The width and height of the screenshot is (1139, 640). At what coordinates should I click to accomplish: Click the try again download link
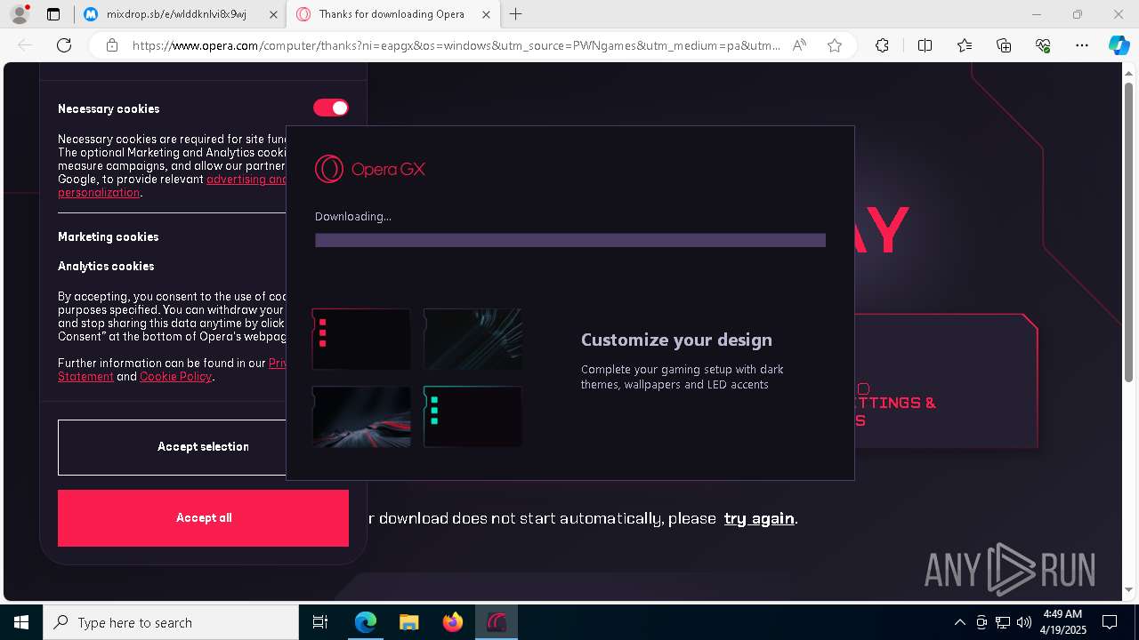click(x=759, y=518)
